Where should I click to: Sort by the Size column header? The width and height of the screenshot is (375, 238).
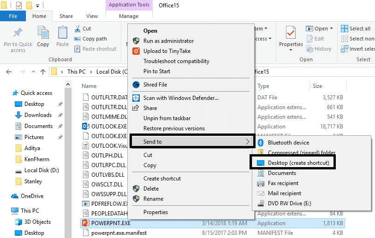pyautogui.click(x=317, y=86)
